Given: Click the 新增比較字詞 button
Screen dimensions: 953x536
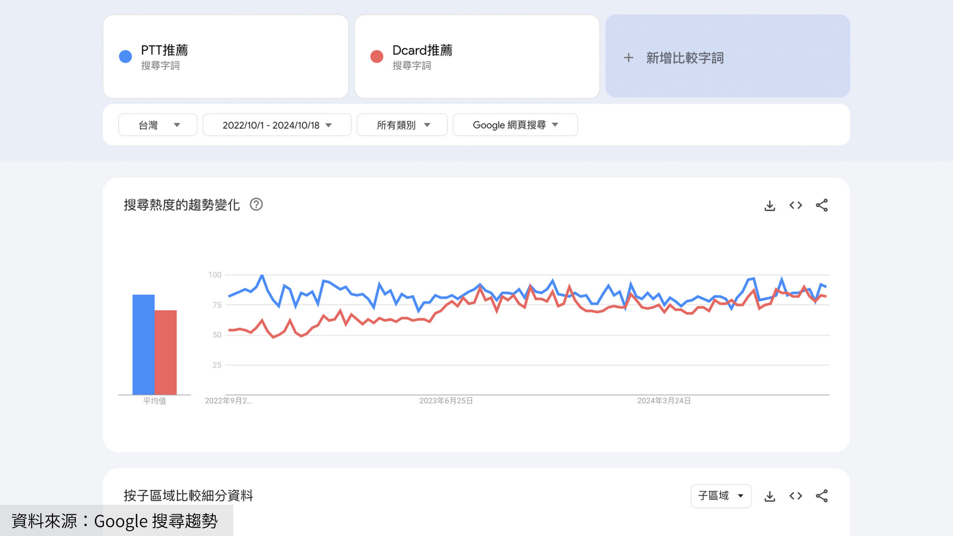Looking at the screenshot, I should click(x=727, y=56).
